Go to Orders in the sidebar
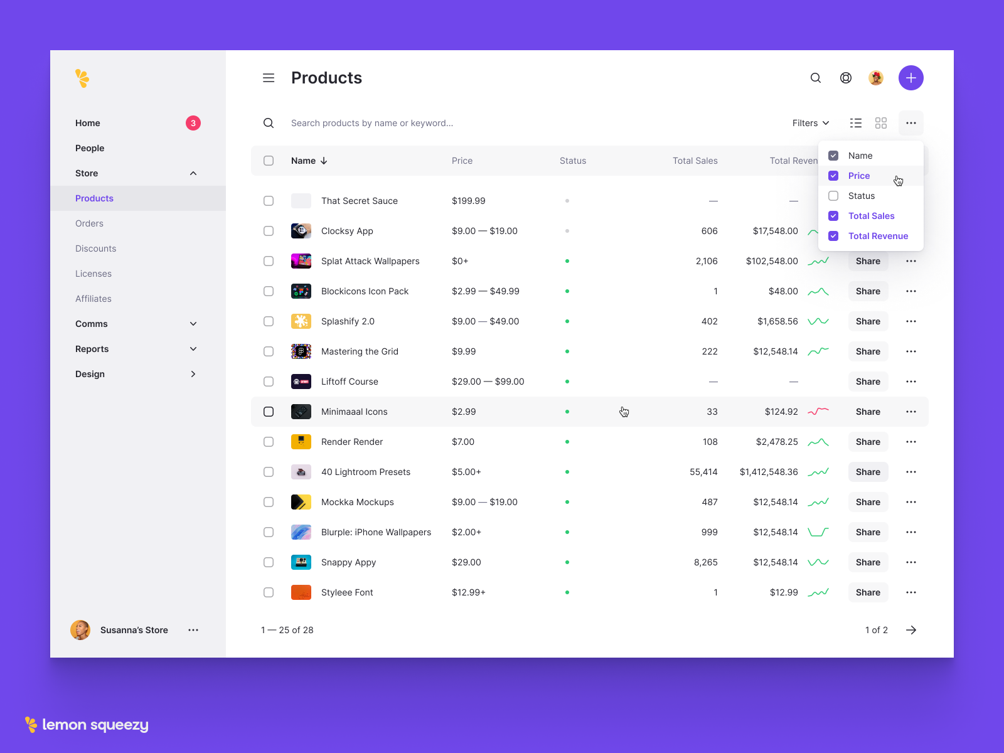The image size is (1004, 753). pyautogui.click(x=89, y=223)
